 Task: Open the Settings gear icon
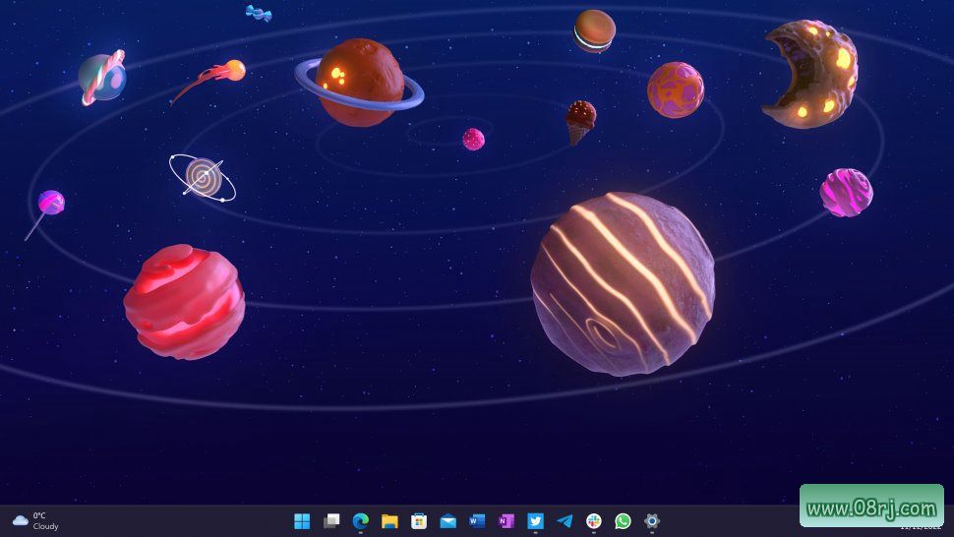pyautogui.click(x=651, y=521)
